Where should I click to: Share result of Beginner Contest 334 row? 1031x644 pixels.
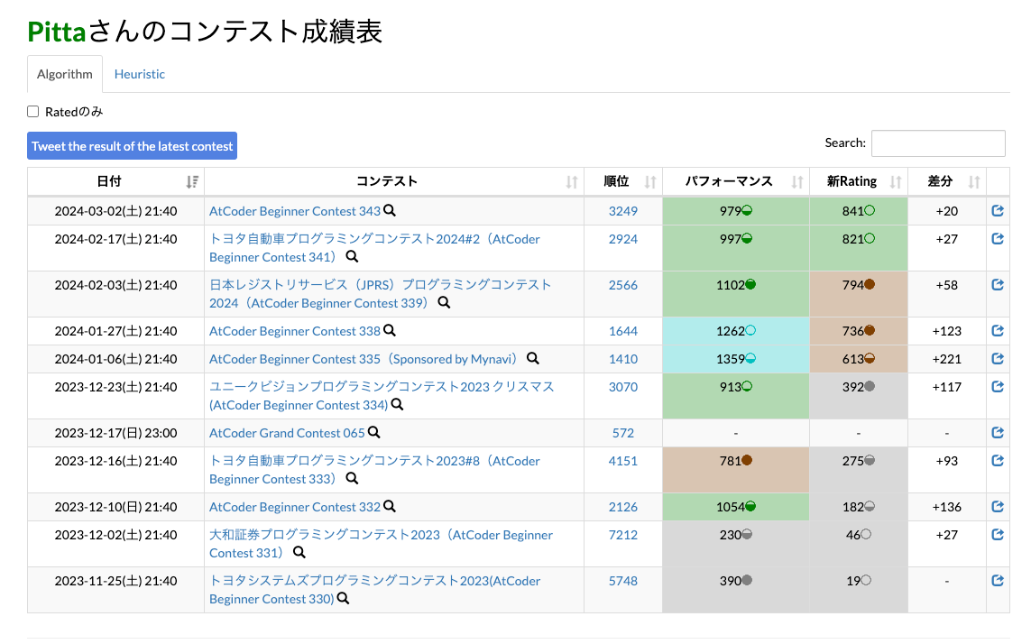(998, 387)
